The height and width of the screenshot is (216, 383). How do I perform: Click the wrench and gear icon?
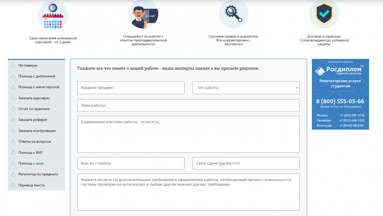[233, 14]
